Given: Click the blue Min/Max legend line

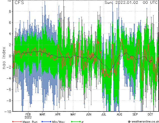Looking at the screenshot, I should point(46,121).
